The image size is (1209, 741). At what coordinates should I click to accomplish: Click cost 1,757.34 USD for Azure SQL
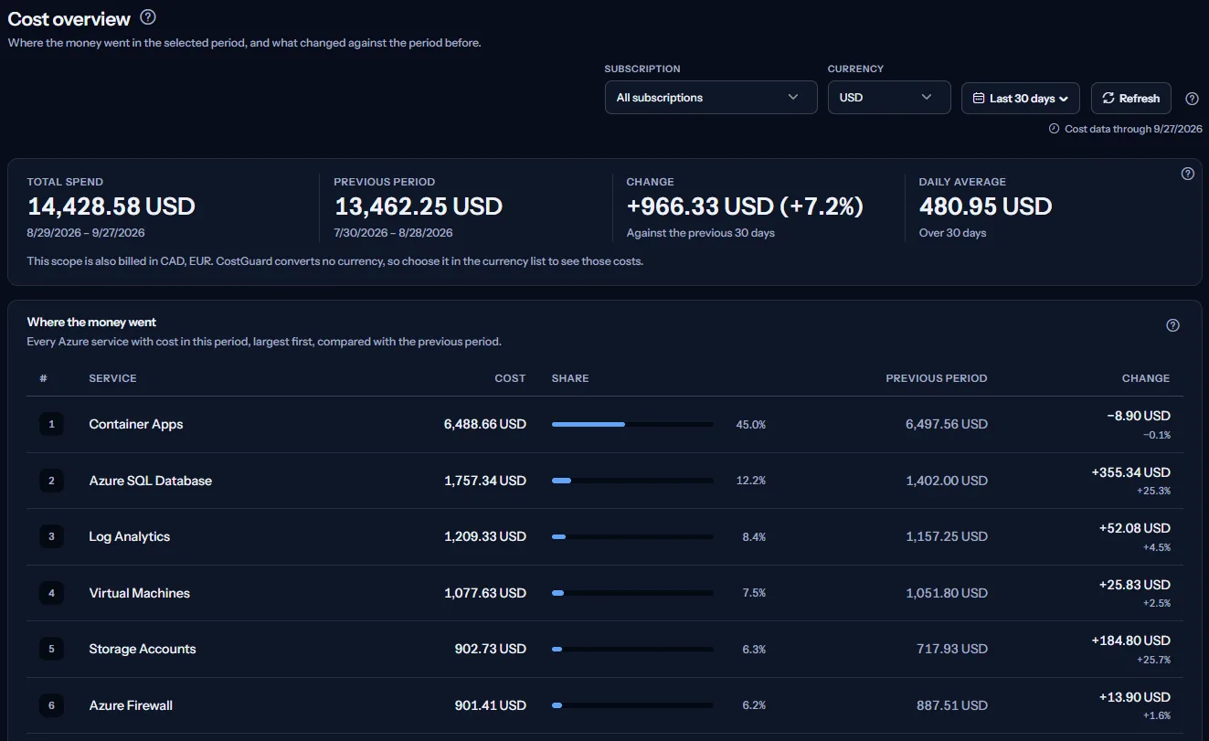(x=485, y=481)
